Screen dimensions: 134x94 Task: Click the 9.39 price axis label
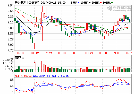pyautogui.click(x=11, y=17)
